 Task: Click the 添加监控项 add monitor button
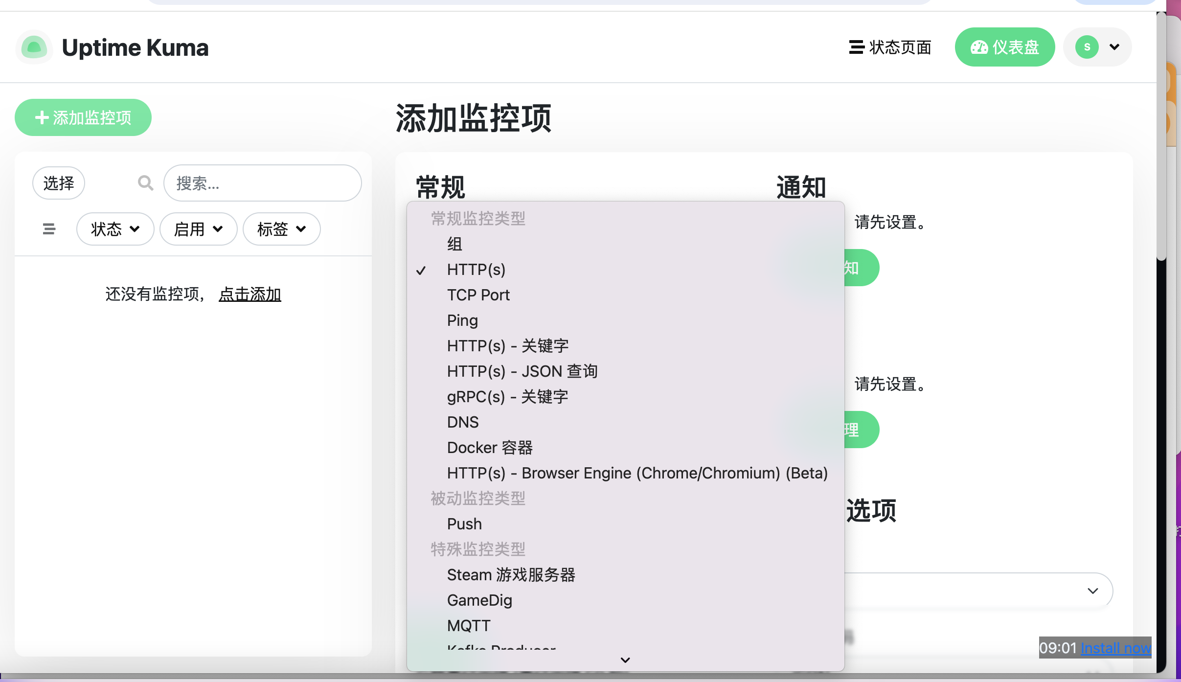(83, 117)
